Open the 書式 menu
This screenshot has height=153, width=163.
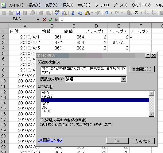84,5
